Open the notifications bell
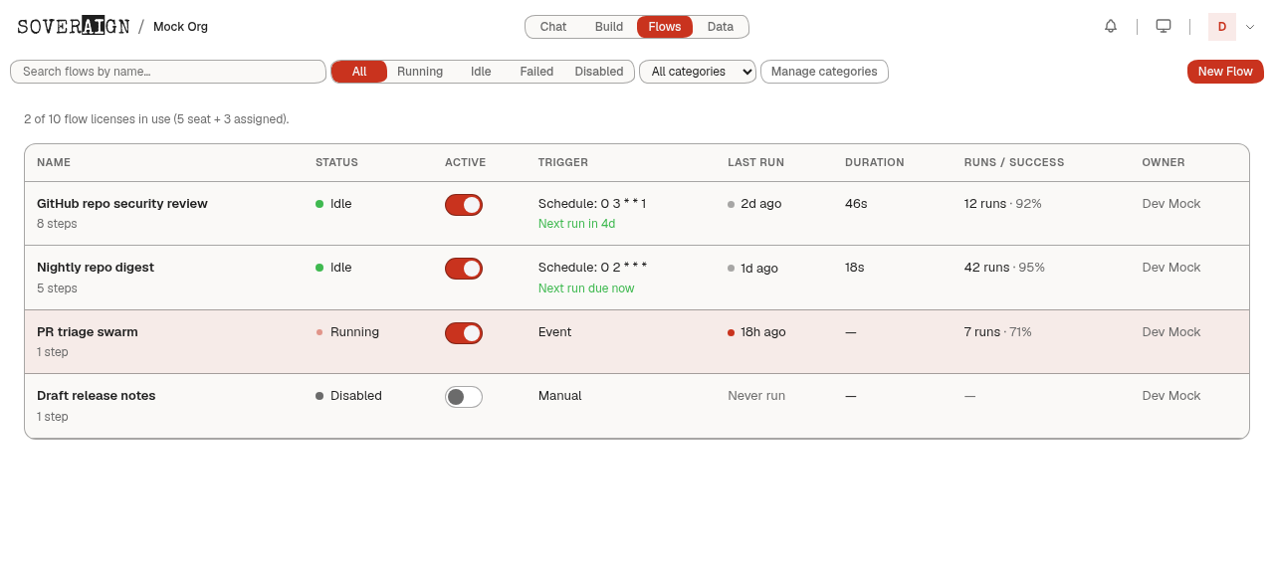Image resolution: width=1274 pixels, height=574 pixels. [x=1111, y=26]
